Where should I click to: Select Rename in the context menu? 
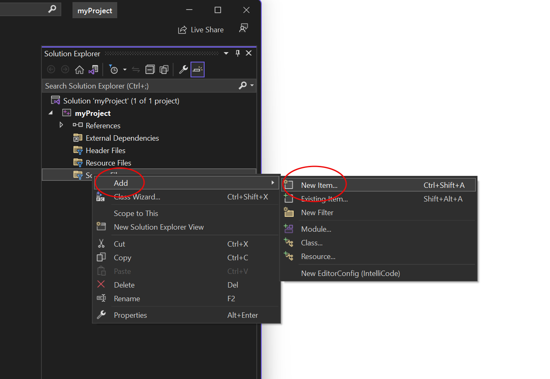[186, 299]
